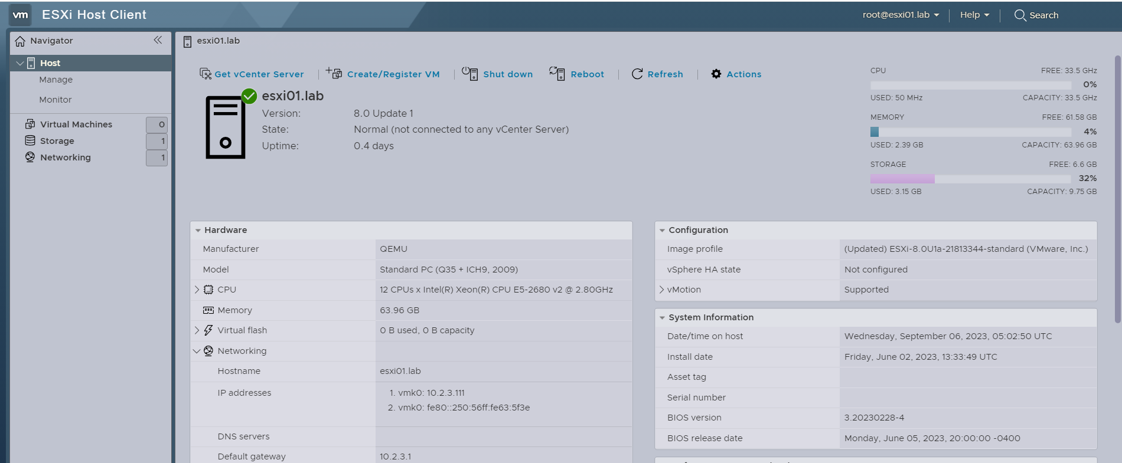Click the large host server image

[x=225, y=127]
